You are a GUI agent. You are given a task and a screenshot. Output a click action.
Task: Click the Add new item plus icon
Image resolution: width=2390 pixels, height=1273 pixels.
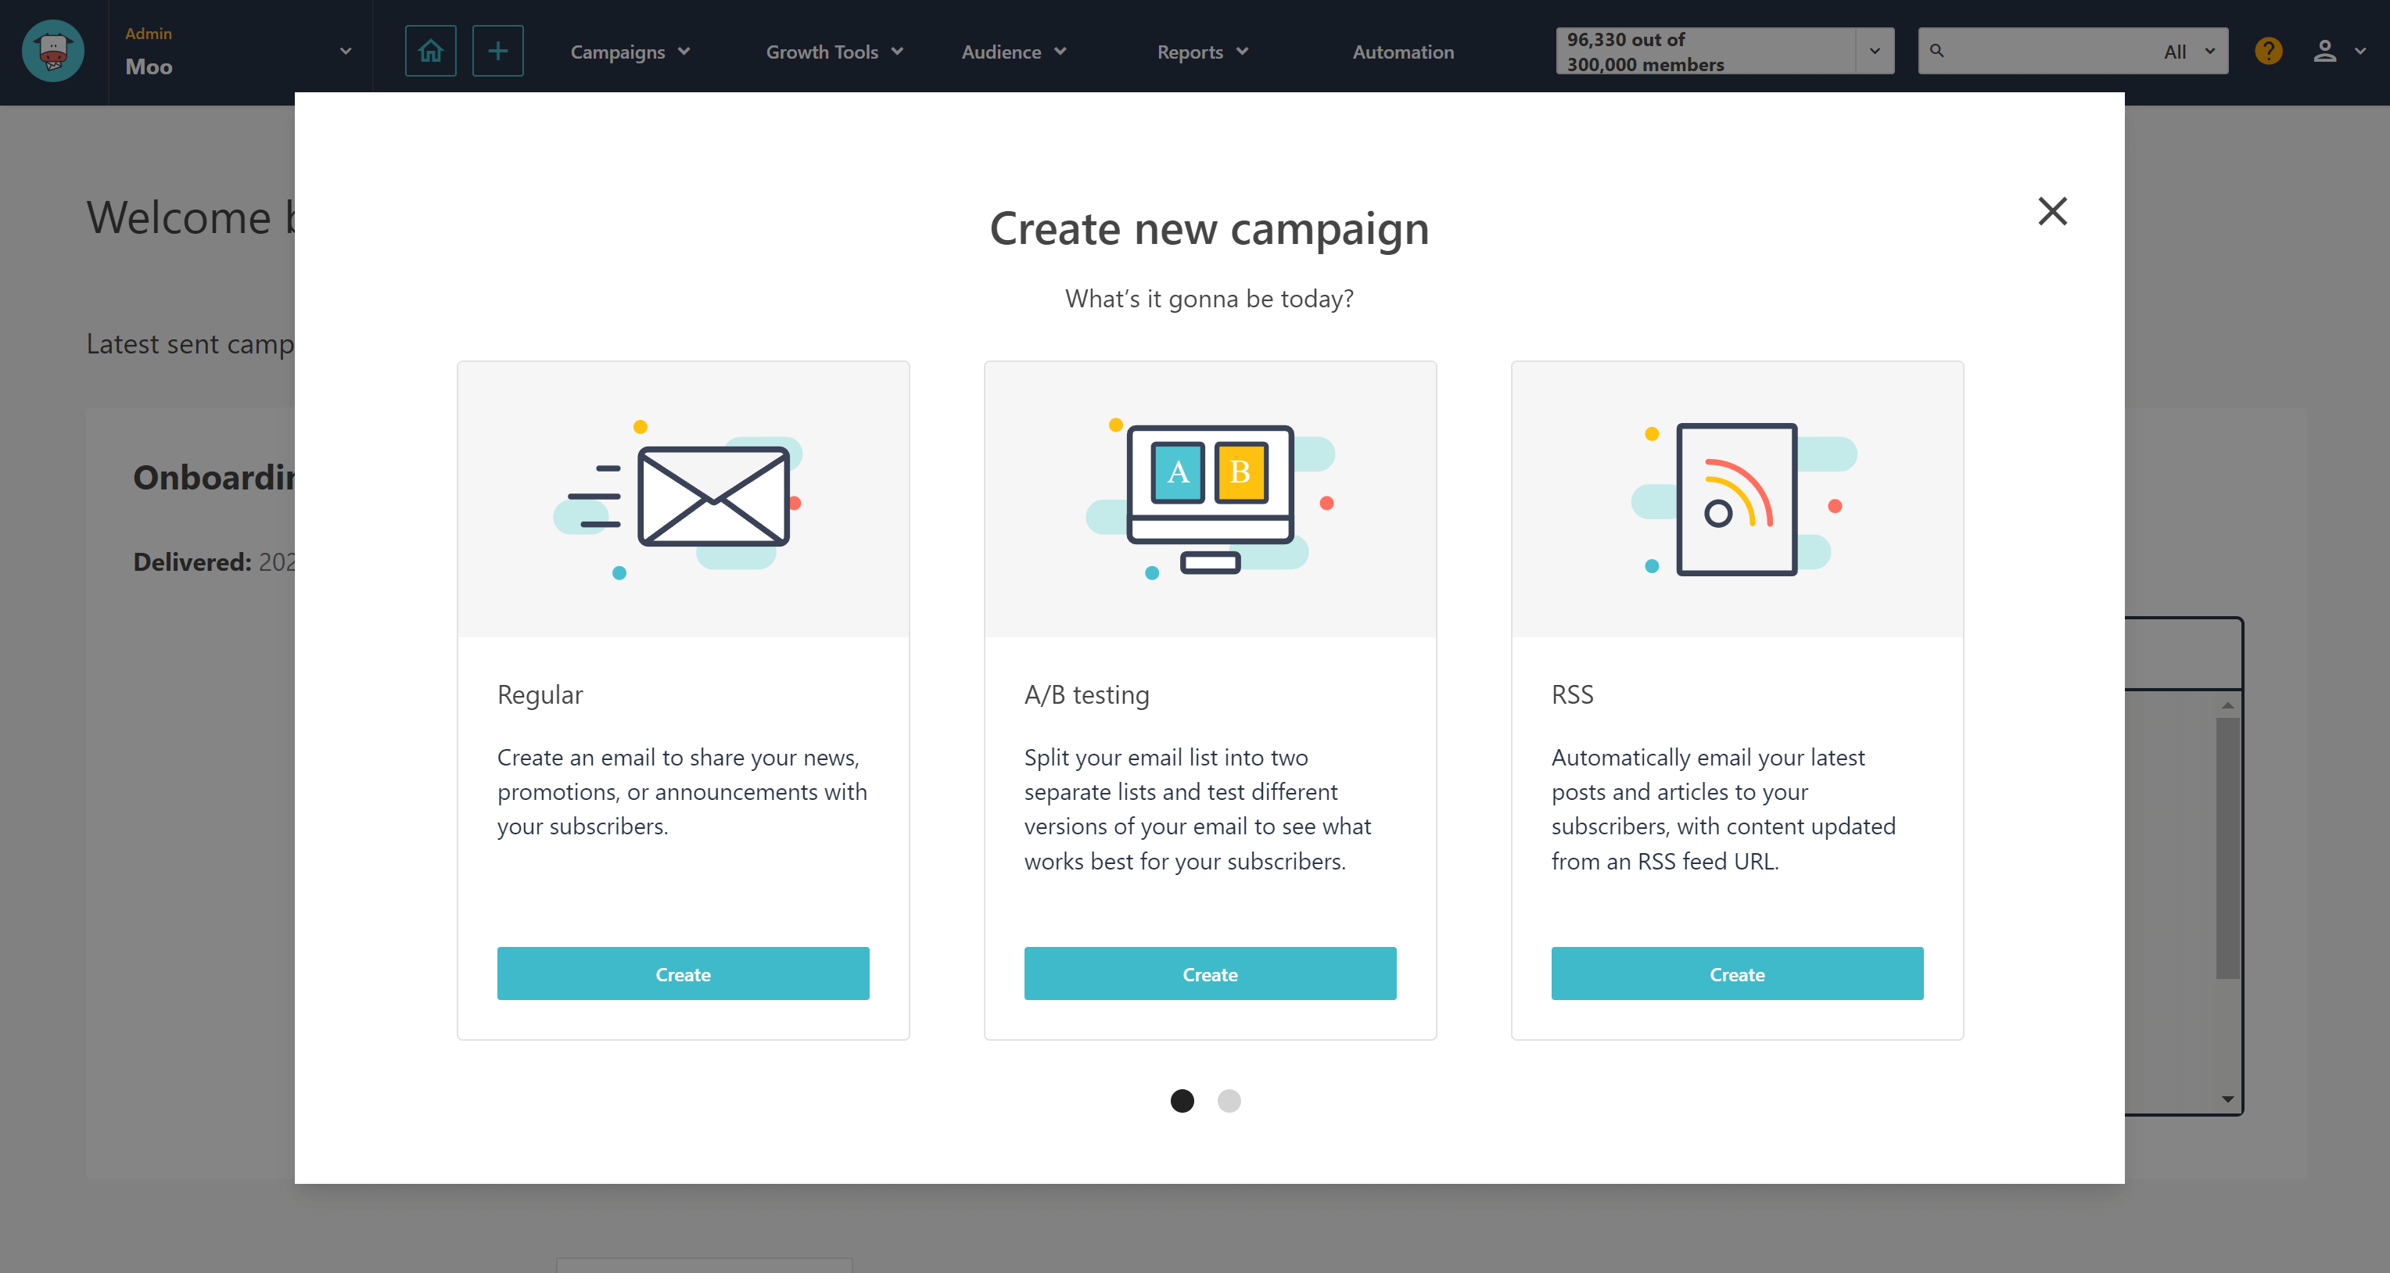497,51
